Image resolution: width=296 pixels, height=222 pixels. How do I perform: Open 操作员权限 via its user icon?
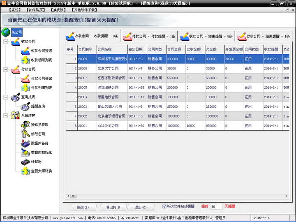pos(25,125)
